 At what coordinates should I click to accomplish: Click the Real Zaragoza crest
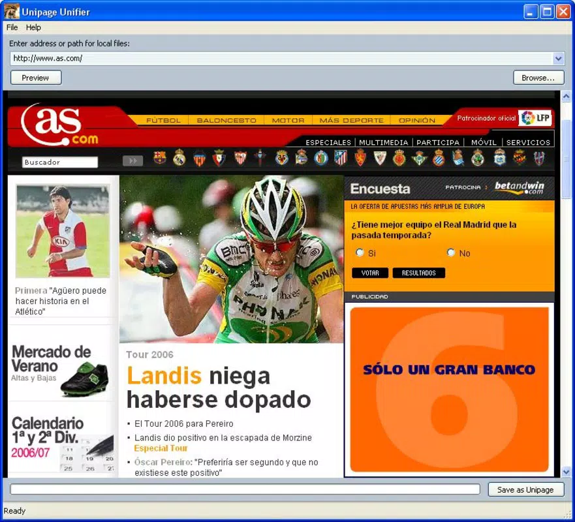(x=360, y=158)
